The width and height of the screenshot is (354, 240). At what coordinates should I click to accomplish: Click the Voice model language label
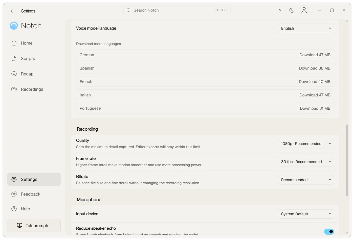click(96, 28)
